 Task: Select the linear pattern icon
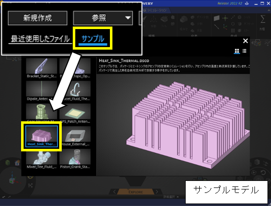click(233, 17)
